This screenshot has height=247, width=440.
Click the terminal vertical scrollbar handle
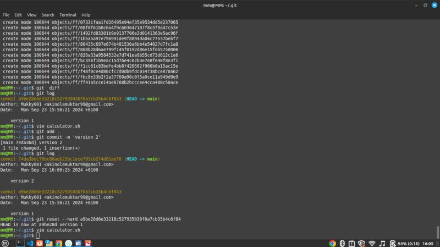click(438, 232)
